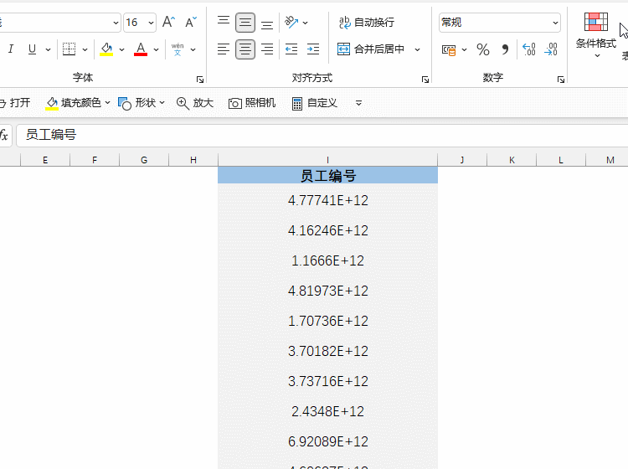
Task: Click the open (打开) button
Action: click(x=14, y=103)
